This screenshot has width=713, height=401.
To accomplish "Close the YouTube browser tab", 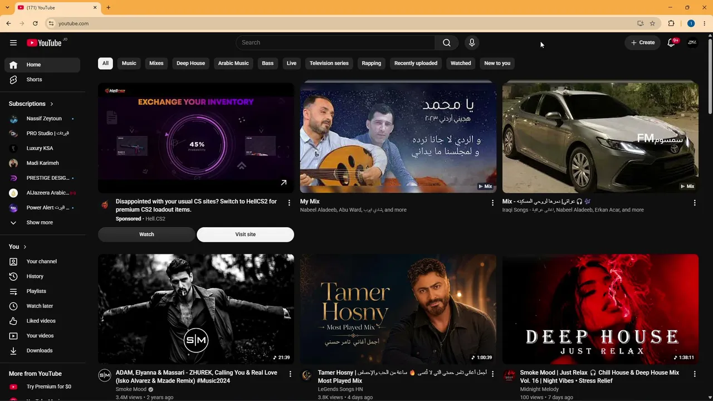I will click(95, 8).
